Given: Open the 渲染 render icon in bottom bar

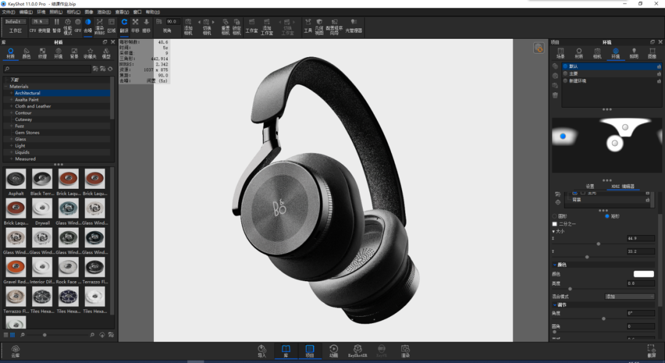Looking at the screenshot, I should pos(405,351).
